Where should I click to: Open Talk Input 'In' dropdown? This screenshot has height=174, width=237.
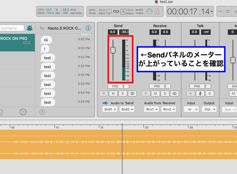click(191, 109)
